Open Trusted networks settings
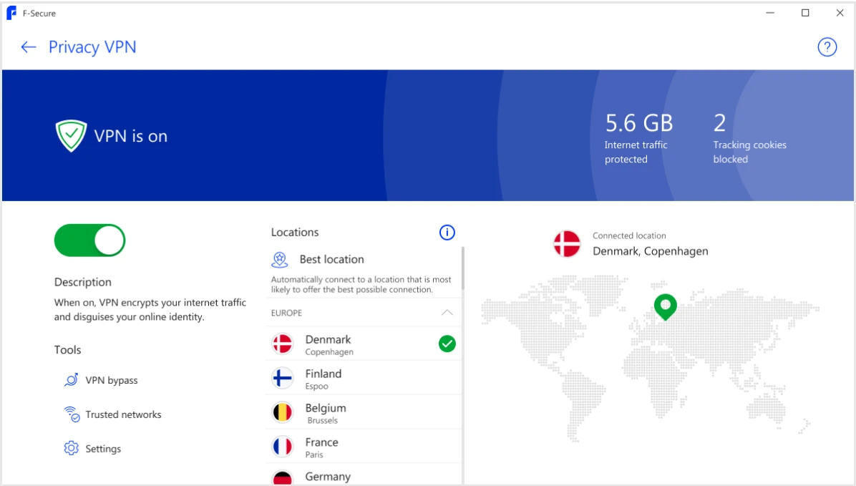Screen dimensions: 856x486 click(123, 414)
